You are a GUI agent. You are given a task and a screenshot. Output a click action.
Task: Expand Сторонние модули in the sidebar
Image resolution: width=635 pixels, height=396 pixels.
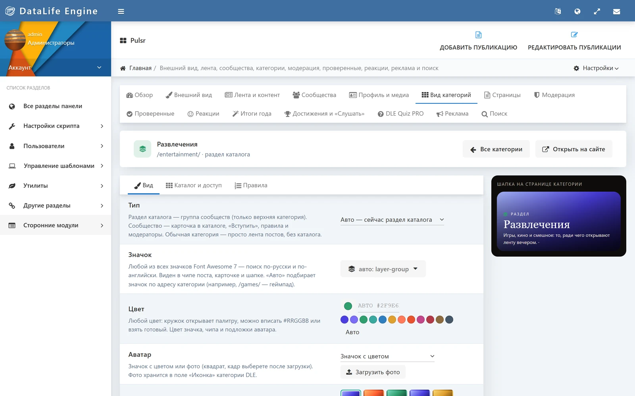coord(56,225)
